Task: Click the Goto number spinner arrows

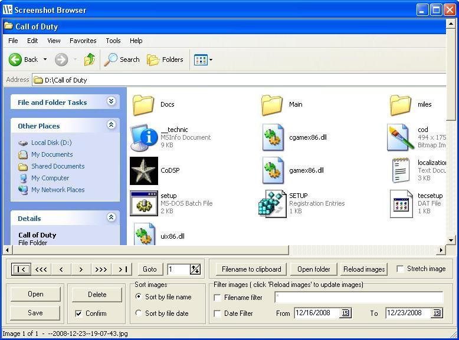Action: click(195, 269)
